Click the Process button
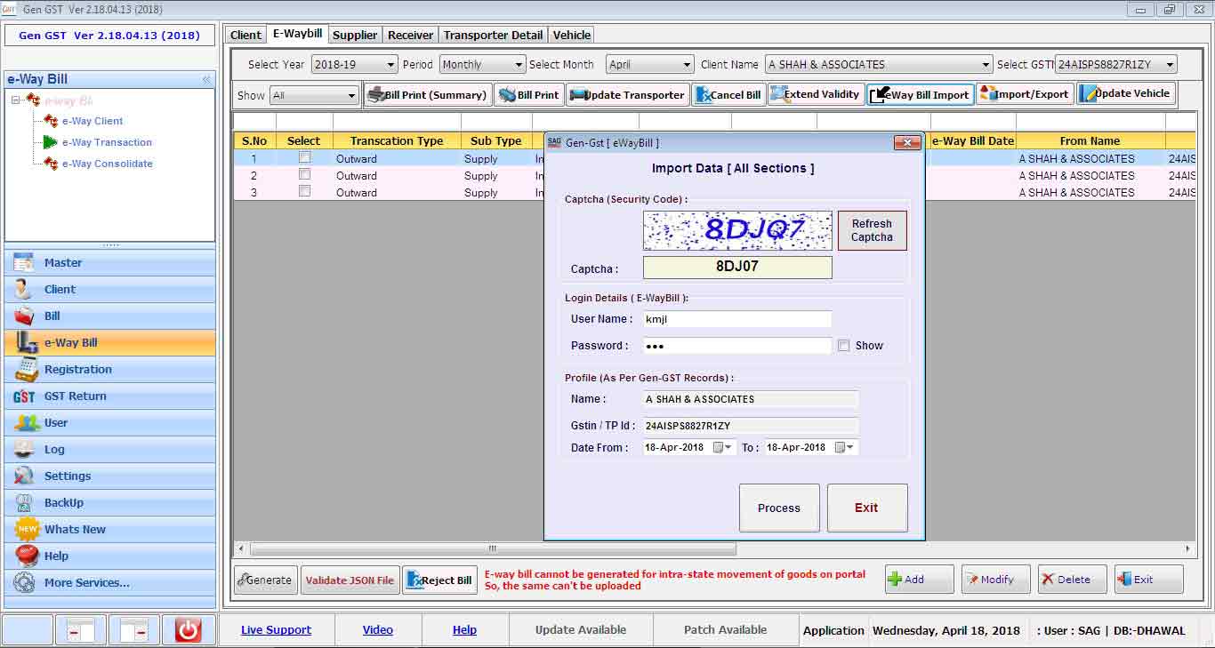This screenshot has width=1215, height=648. pos(778,508)
